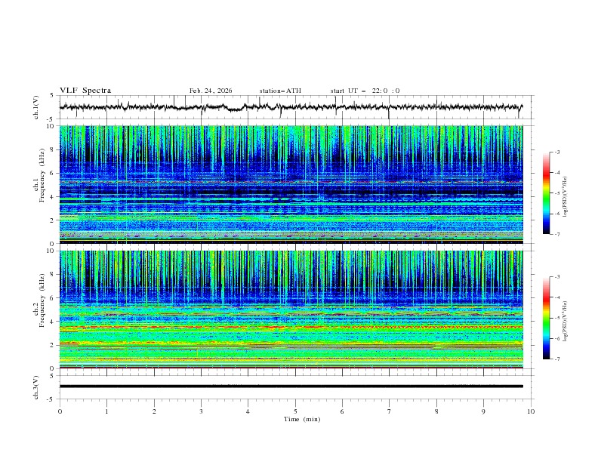This screenshot has width=598, height=462.
Task: Click the 'VLF Spectra' title text
Action: pos(85,91)
